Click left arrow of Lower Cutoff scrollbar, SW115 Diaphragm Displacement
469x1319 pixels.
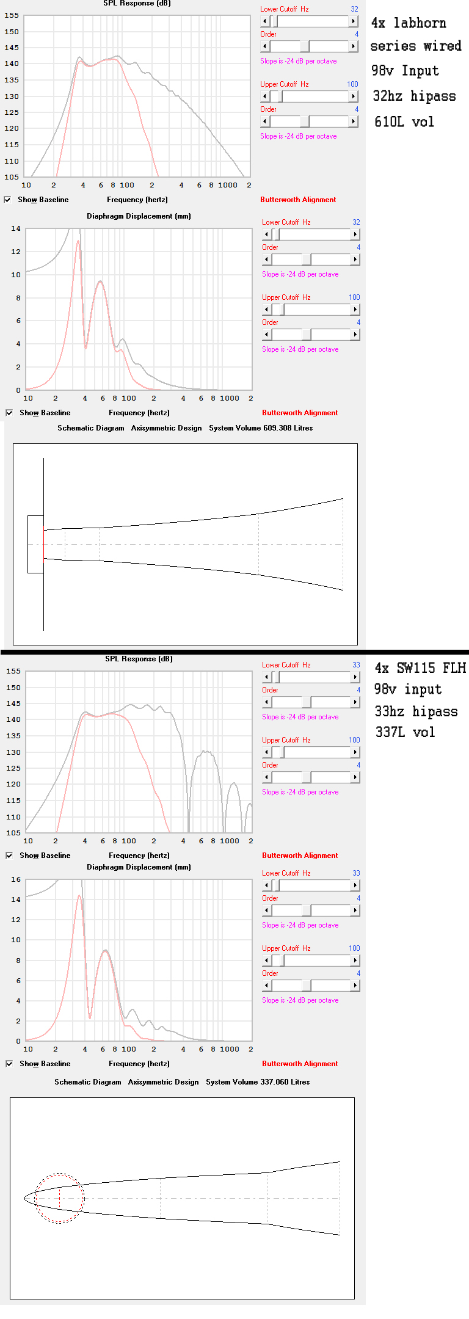tap(266, 885)
